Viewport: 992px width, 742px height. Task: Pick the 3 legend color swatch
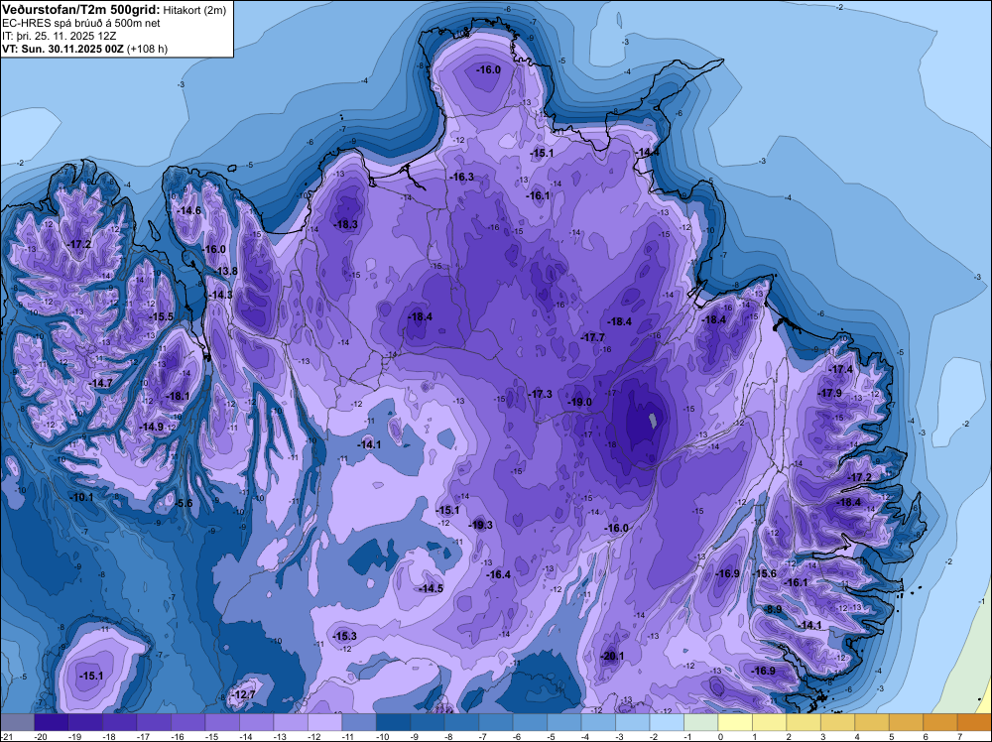coord(837,722)
